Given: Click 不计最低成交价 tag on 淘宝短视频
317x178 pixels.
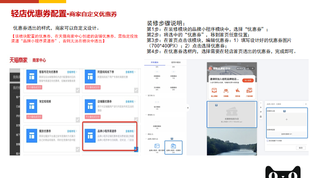Looking at the screenshot, I should (x=34, y=117).
